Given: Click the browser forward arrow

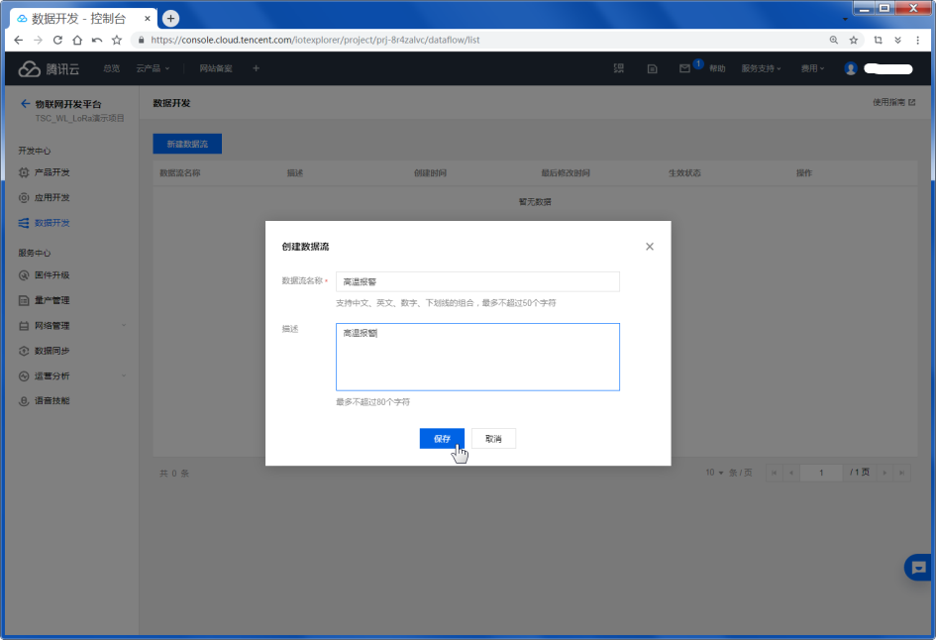Looking at the screenshot, I should click(x=39, y=40).
